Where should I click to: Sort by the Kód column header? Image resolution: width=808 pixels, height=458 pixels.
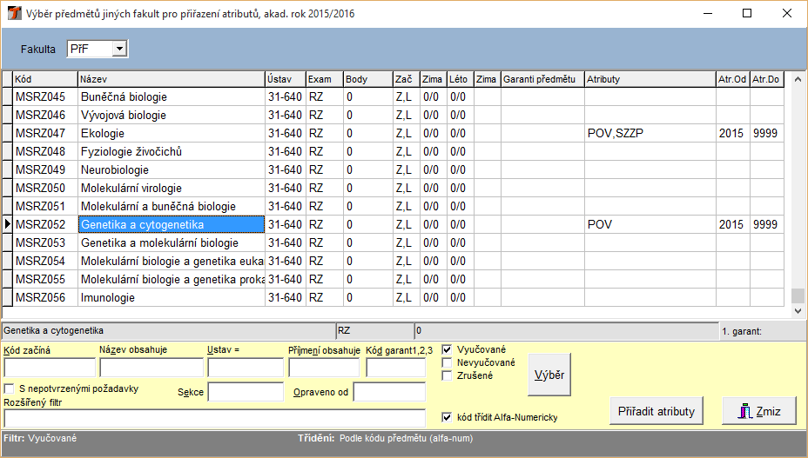click(x=44, y=79)
